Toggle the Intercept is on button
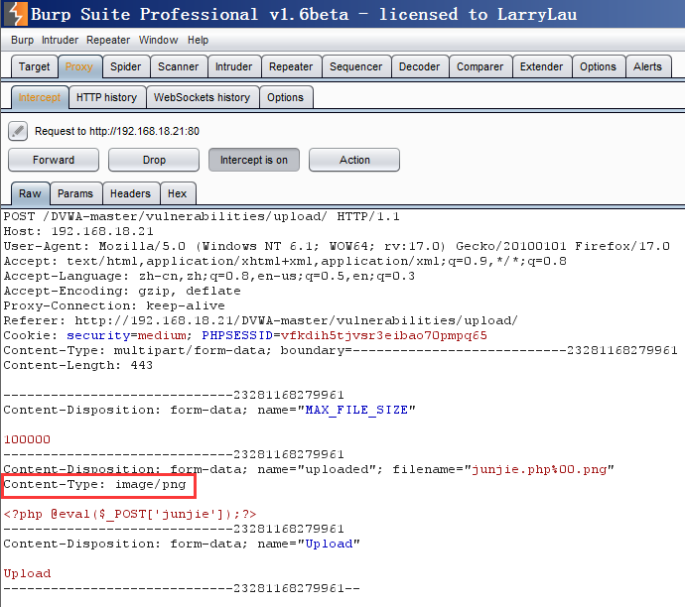Viewport: 685px width, 607px height. click(254, 160)
